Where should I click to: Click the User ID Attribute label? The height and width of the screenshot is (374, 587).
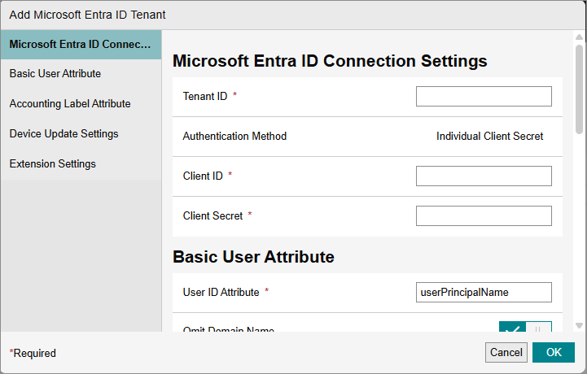pyautogui.click(x=221, y=292)
